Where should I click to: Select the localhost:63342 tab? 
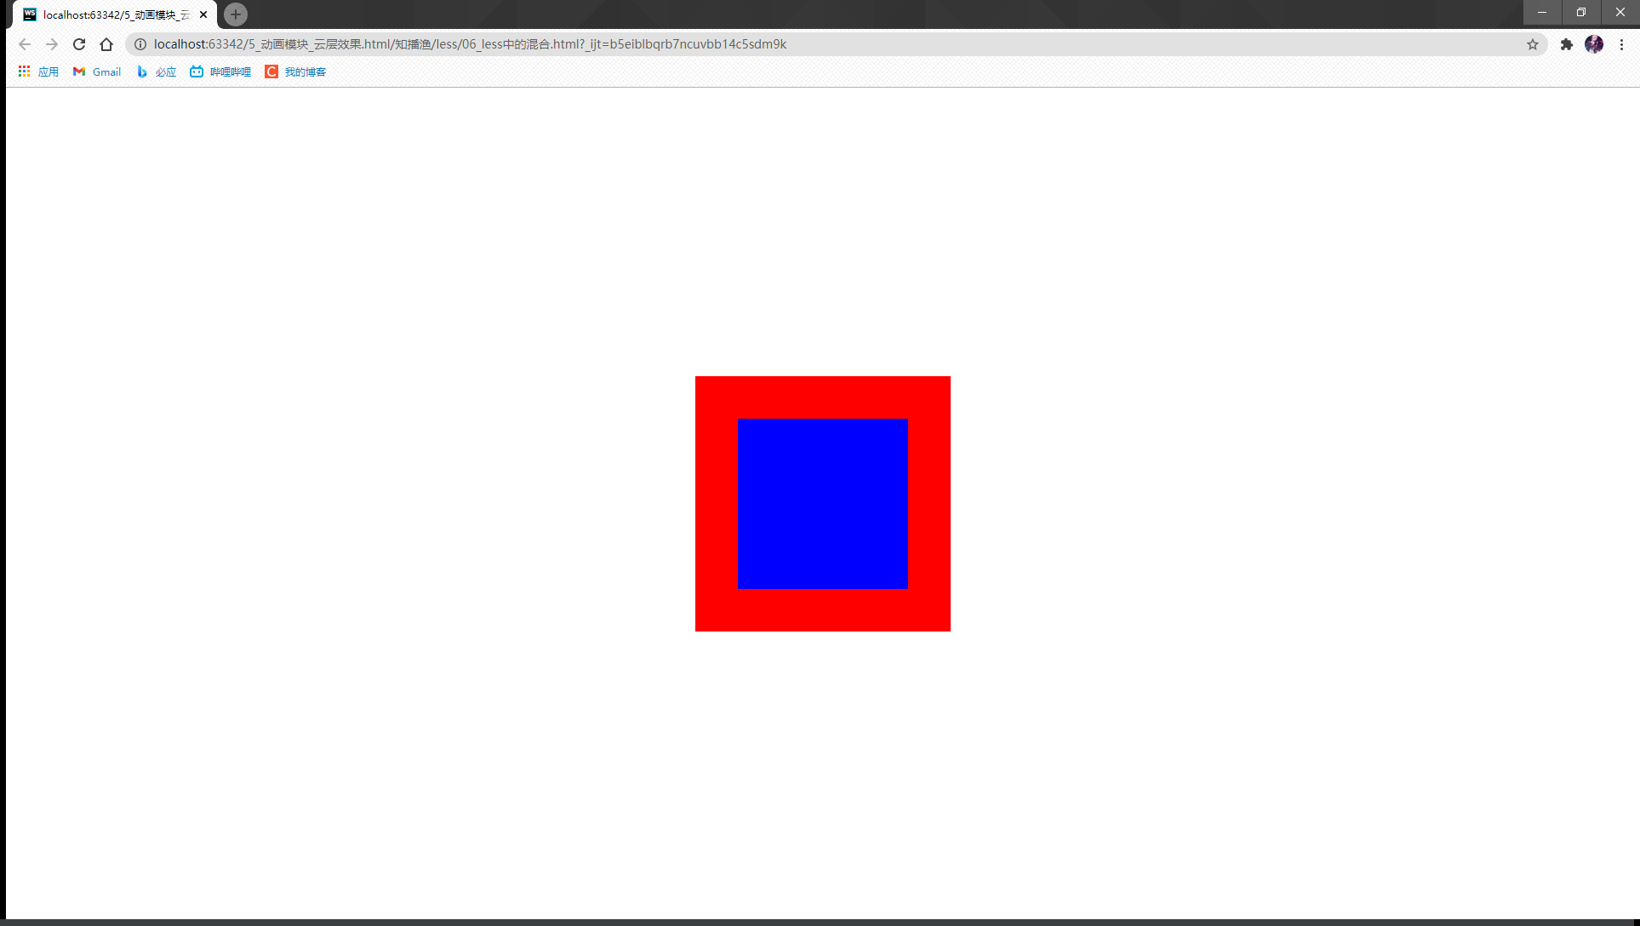click(115, 14)
